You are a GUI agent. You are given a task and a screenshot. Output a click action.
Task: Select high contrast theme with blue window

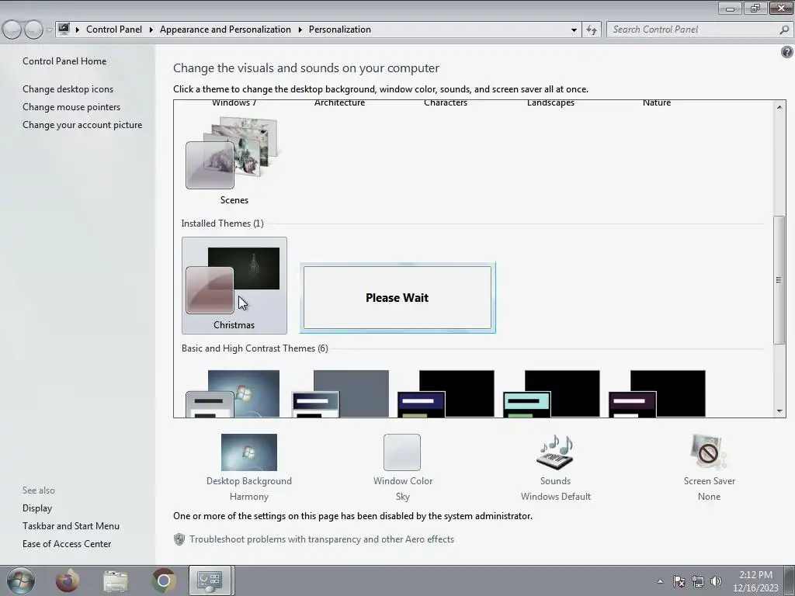click(x=446, y=393)
